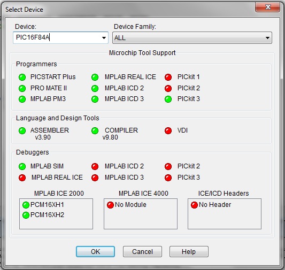
Task: Click red indicator for debugger MPLAB ICD 2
Action: point(95,166)
